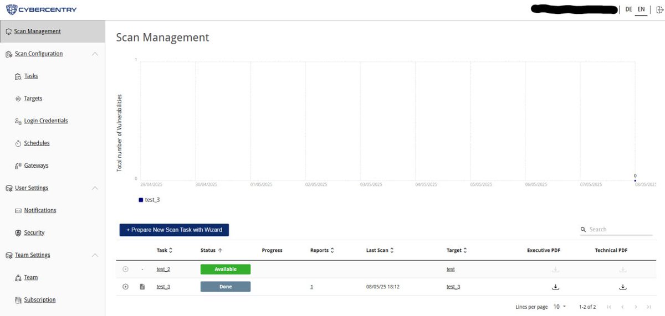This screenshot has width=665, height=316.
Task: Open Targets menu item
Action: pos(33,99)
